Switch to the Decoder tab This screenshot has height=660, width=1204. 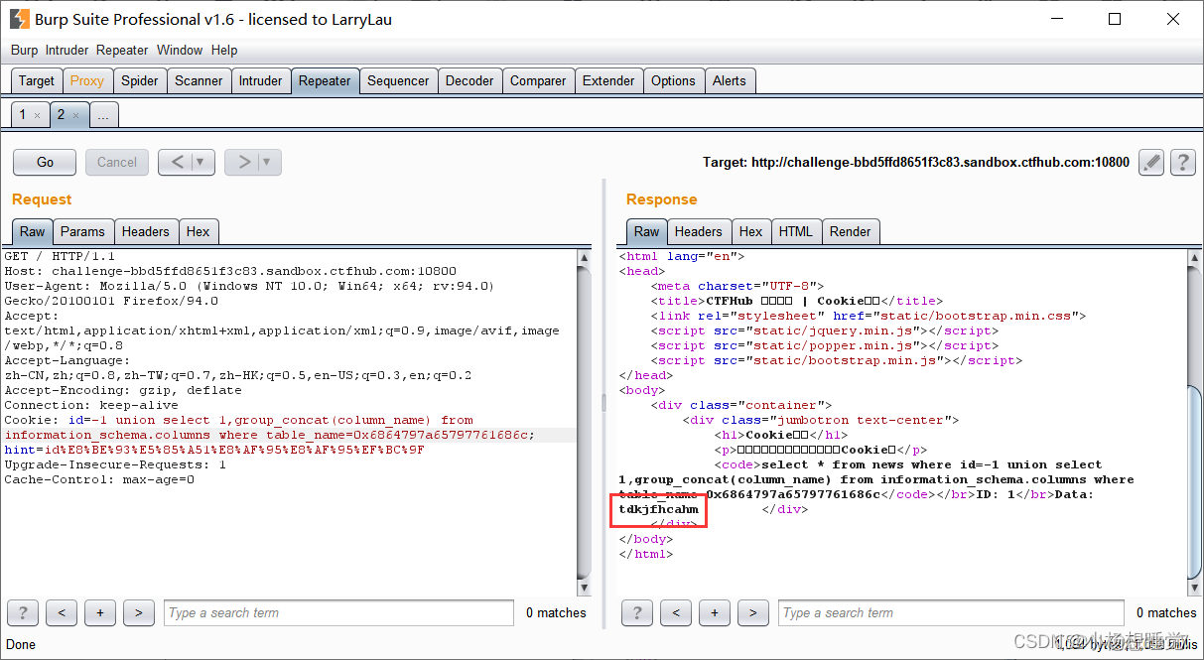[469, 80]
